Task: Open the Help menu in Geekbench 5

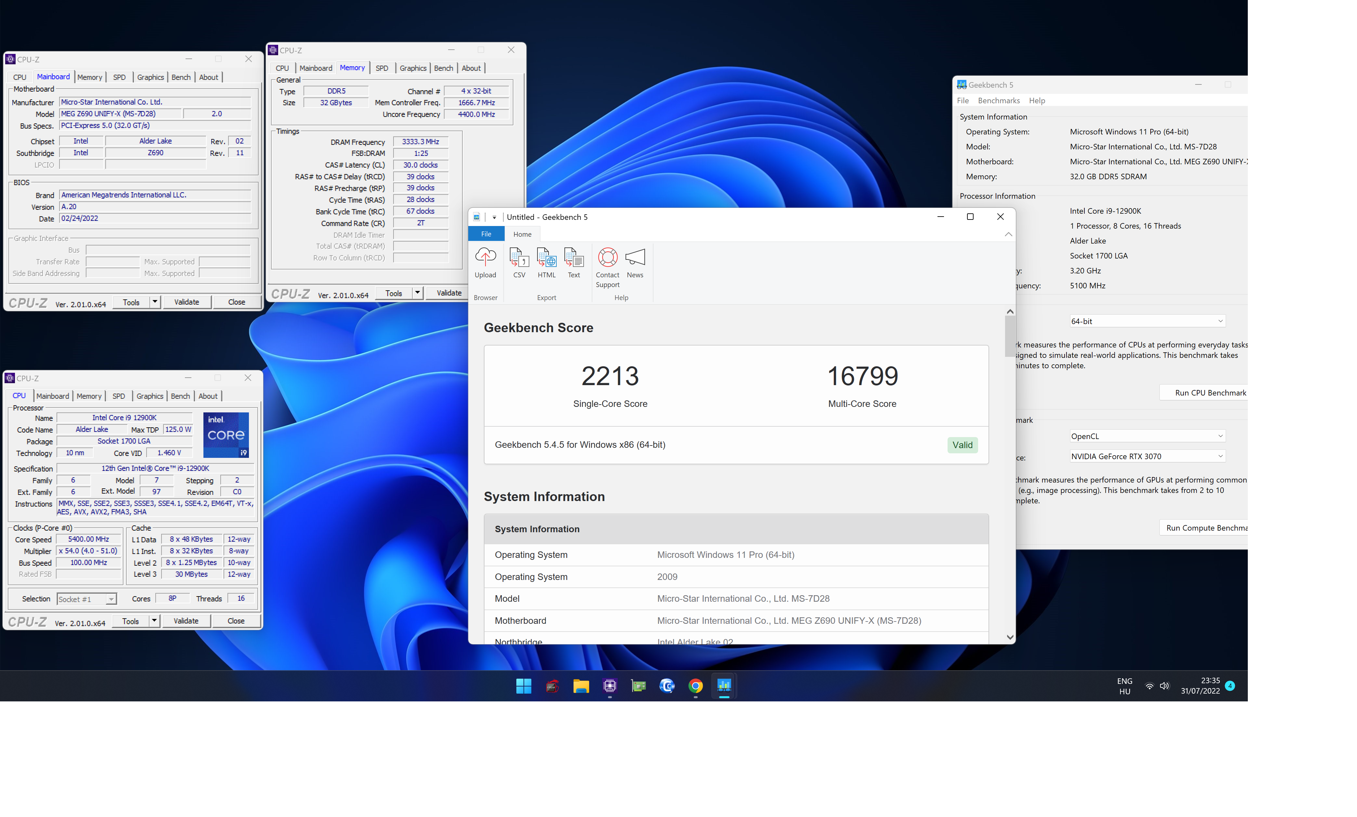Action: point(1037,100)
